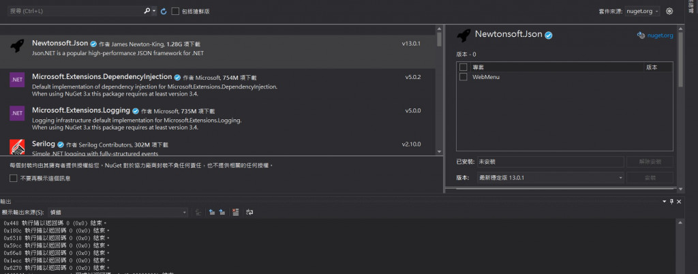
Task: Open NuGet settings gear
Action: [669, 11]
